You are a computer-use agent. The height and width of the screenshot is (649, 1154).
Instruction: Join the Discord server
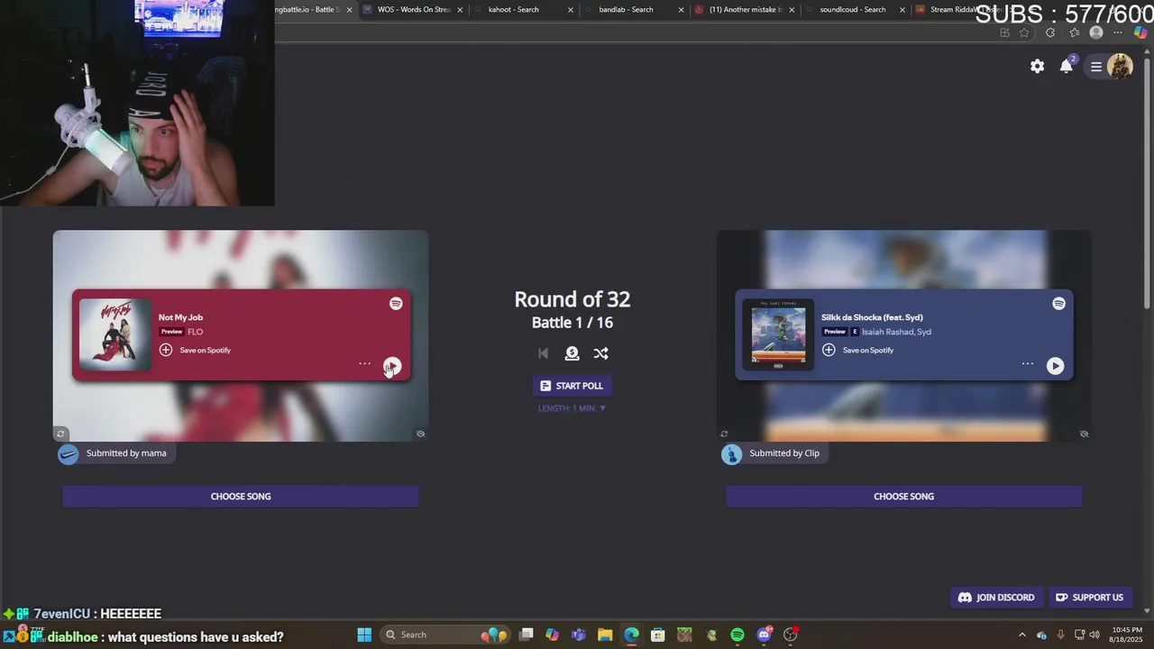coord(996,598)
